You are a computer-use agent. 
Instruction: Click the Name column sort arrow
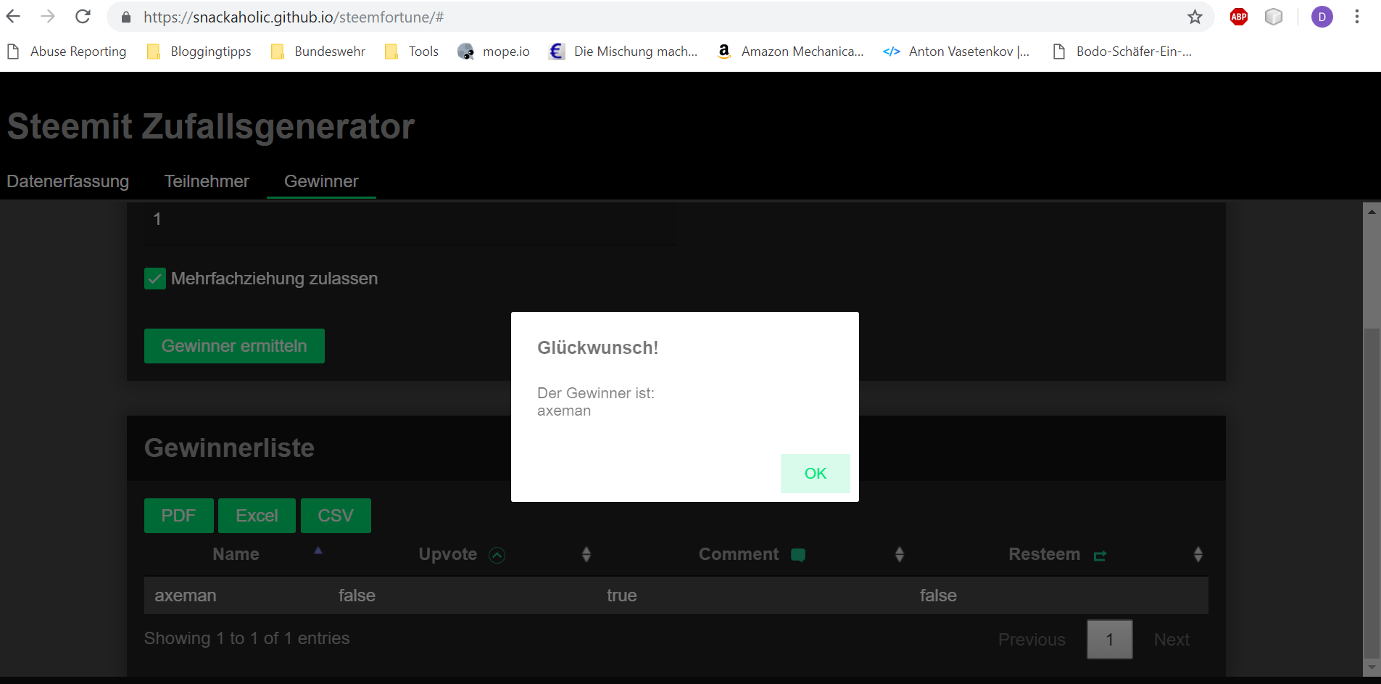pos(318,551)
